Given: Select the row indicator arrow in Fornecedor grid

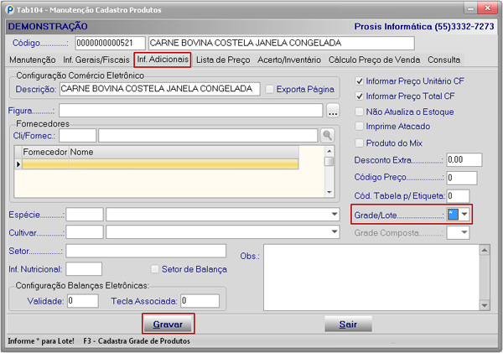Looking at the screenshot, I should coord(18,164).
